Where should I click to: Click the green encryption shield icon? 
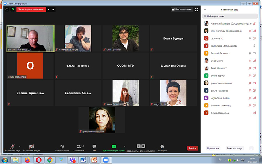coord(13,9)
